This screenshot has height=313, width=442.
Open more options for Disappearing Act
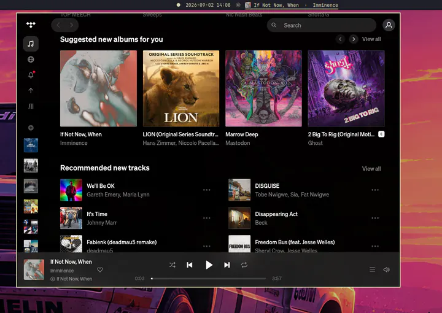click(375, 218)
